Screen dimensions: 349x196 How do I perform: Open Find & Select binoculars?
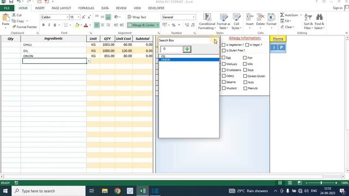click(x=320, y=21)
